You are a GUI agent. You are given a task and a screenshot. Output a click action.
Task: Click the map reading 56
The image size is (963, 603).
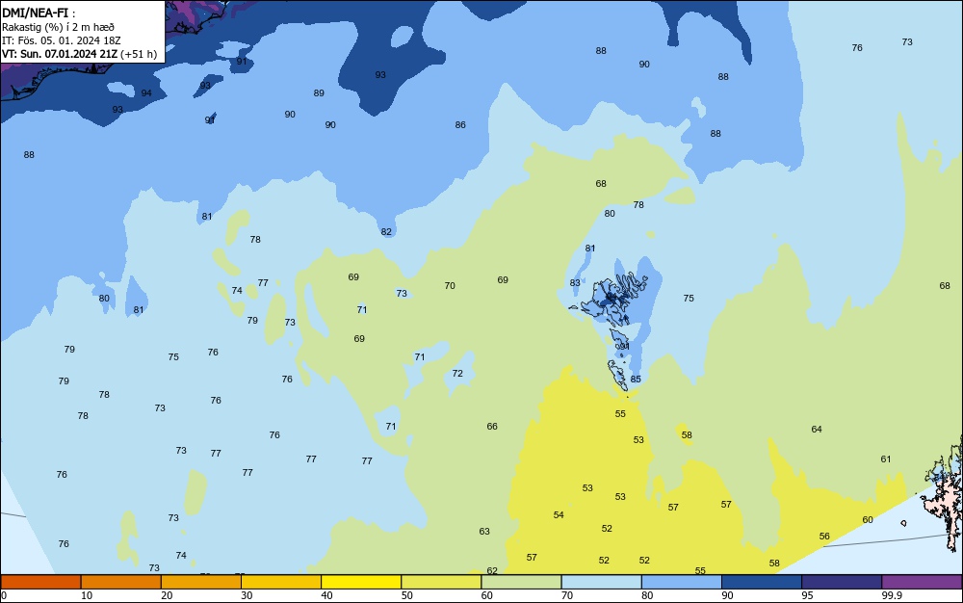click(x=824, y=537)
